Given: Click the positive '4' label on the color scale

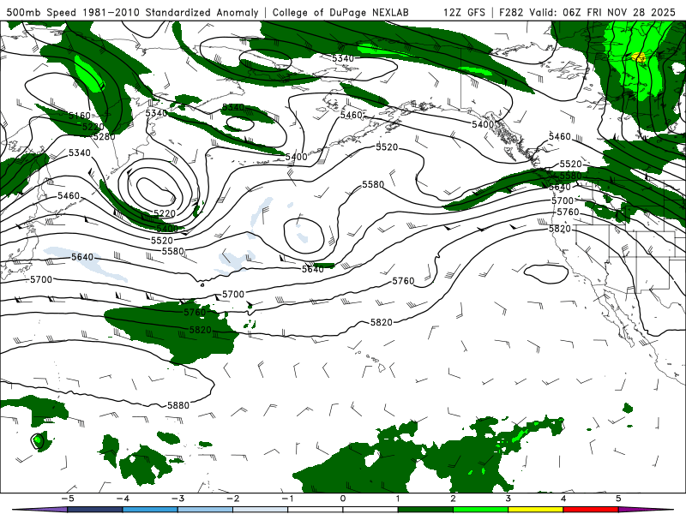Looking at the screenshot, I should coord(563,499).
